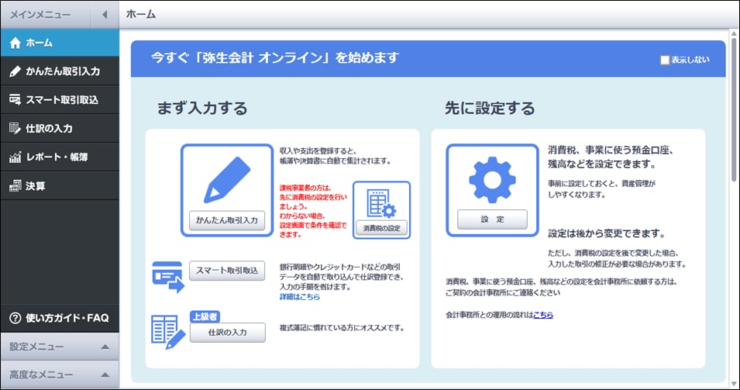Select スマート取引取込 in sidebar menu

click(60, 99)
